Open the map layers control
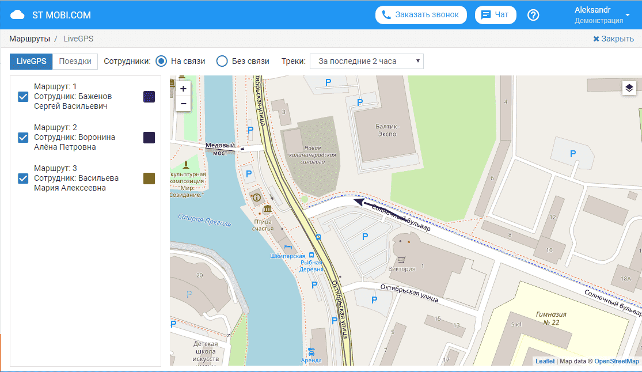Viewport: 642px width, 372px height. click(629, 88)
